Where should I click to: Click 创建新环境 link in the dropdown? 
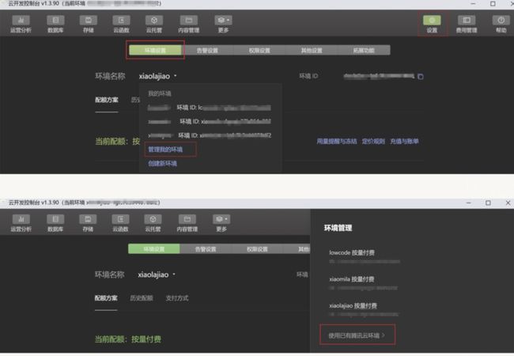coord(162,163)
